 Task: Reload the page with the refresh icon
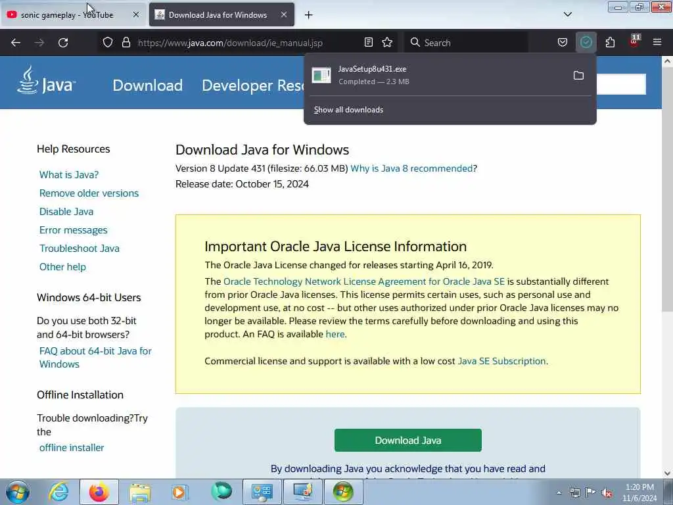point(63,43)
